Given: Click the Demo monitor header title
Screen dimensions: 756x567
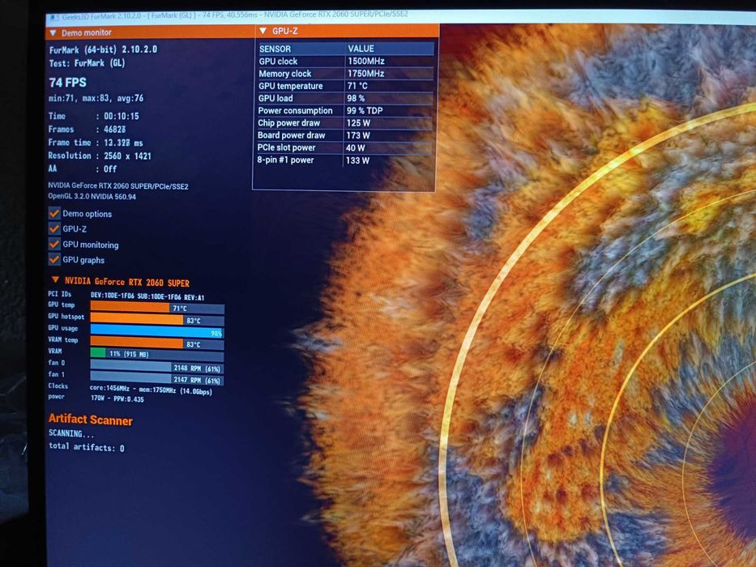Looking at the screenshot, I should click(x=87, y=32).
